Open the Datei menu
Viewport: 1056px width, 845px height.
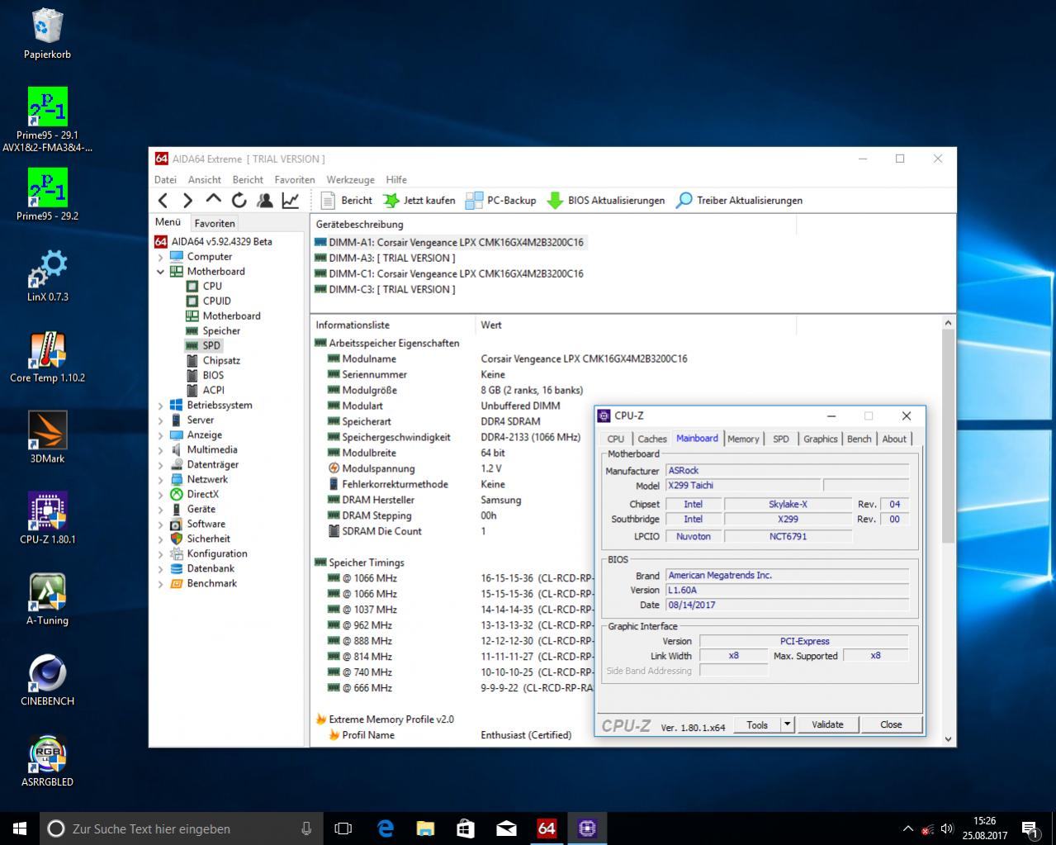point(165,179)
